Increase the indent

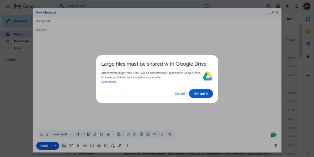(148, 134)
